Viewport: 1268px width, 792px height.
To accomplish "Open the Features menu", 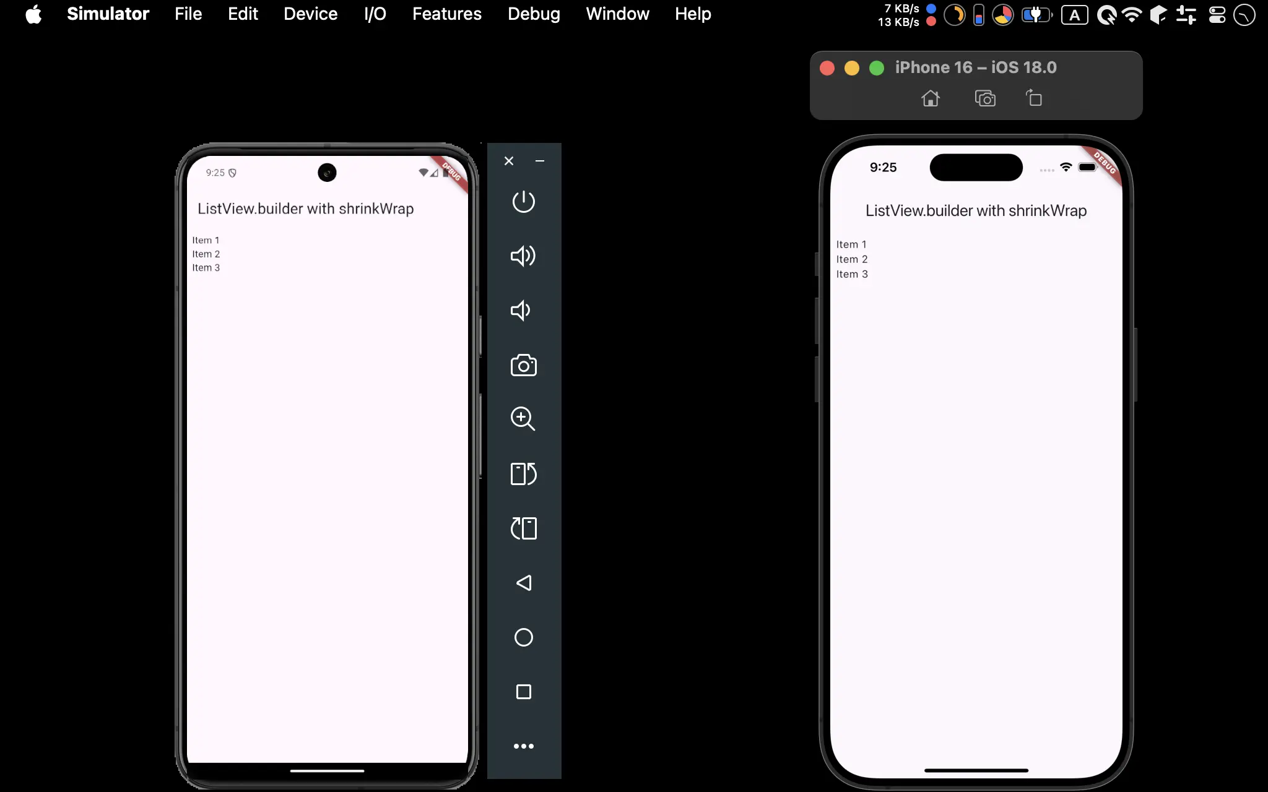I will tap(447, 14).
